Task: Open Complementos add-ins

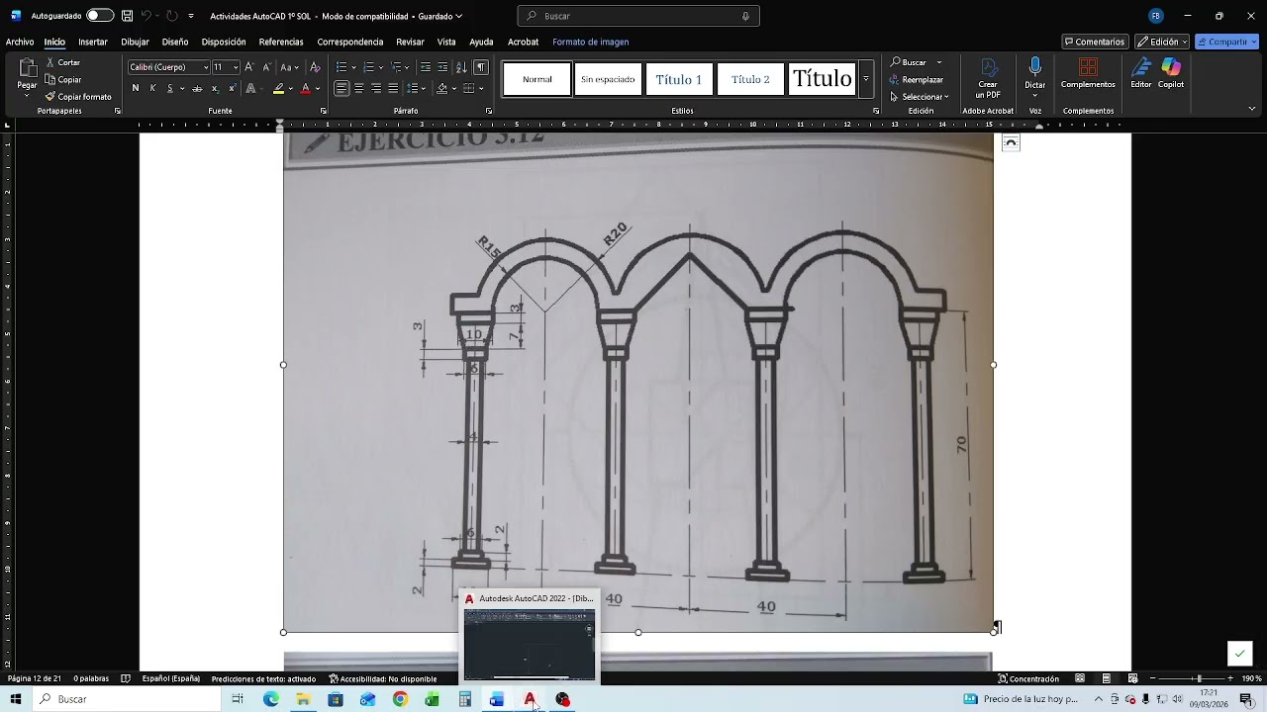Action: (x=1088, y=73)
